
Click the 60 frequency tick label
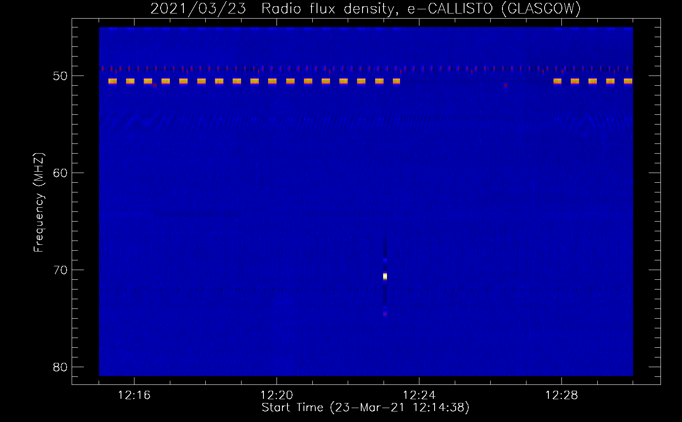click(x=61, y=173)
